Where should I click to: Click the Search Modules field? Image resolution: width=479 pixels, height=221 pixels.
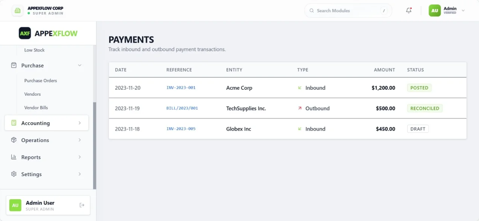348,10
